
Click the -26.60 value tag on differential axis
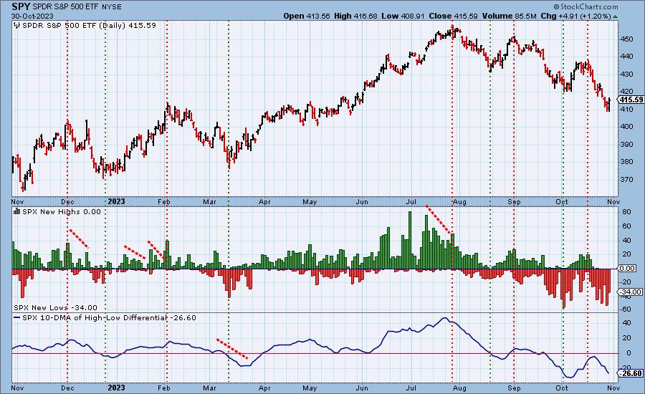[x=631, y=373]
